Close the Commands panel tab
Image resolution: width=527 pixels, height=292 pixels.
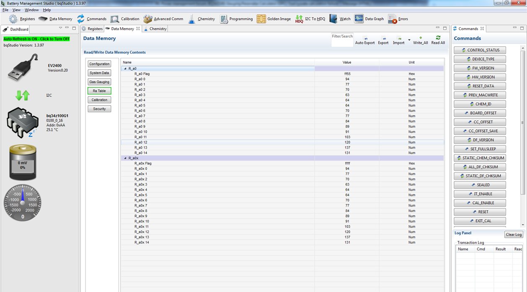pos(482,28)
